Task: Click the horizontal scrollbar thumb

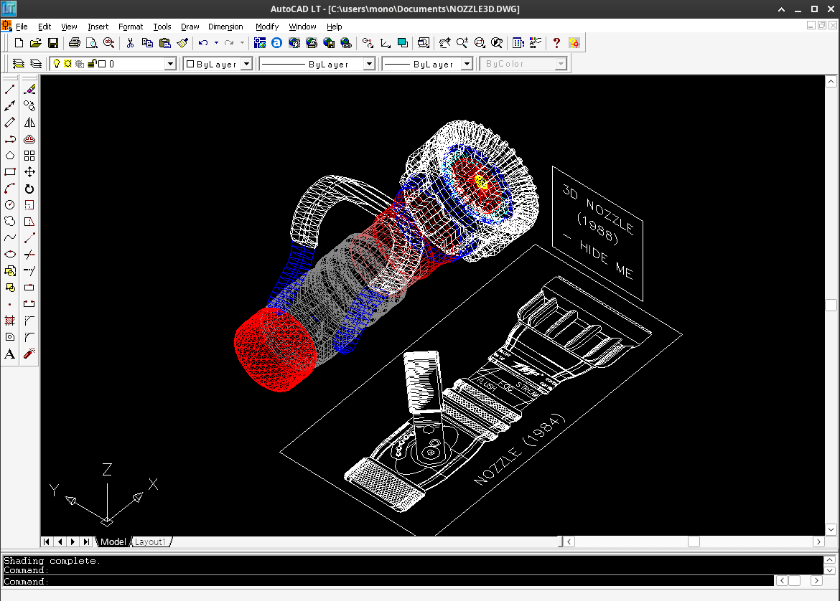Action: (694, 542)
